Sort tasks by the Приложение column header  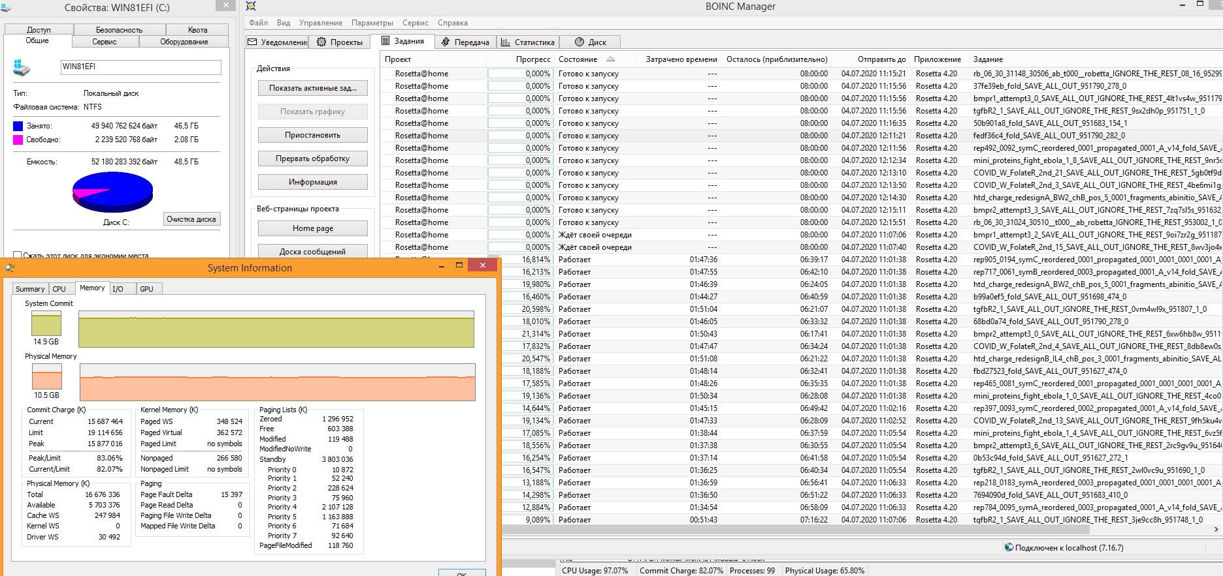939,59
